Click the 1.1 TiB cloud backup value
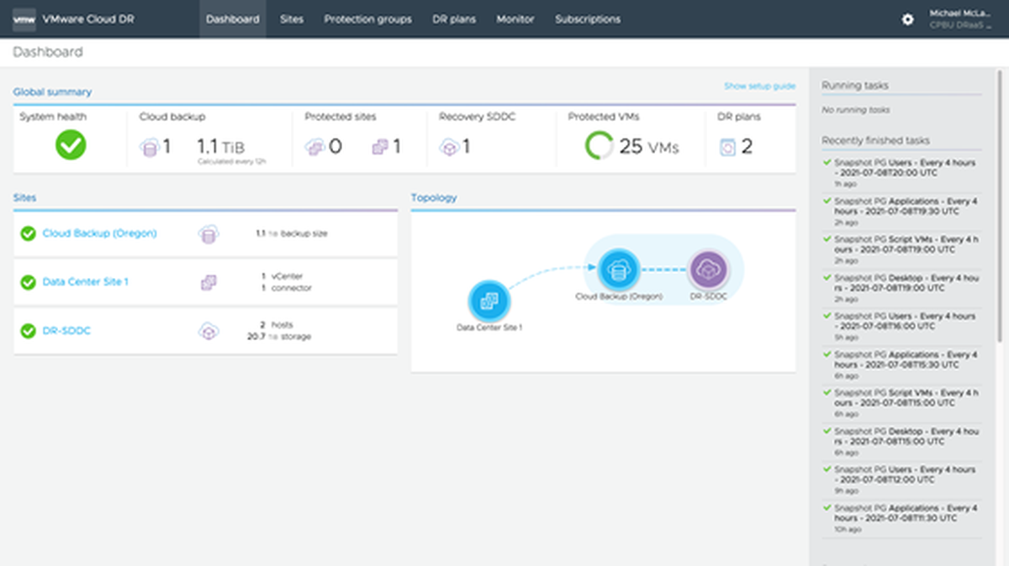Image resolution: width=1009 pixels, height=566 pixels. coord(221,147)
